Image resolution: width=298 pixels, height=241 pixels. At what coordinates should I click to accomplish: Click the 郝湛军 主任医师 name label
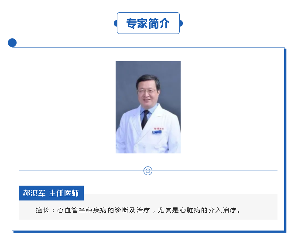coord(51,193)
